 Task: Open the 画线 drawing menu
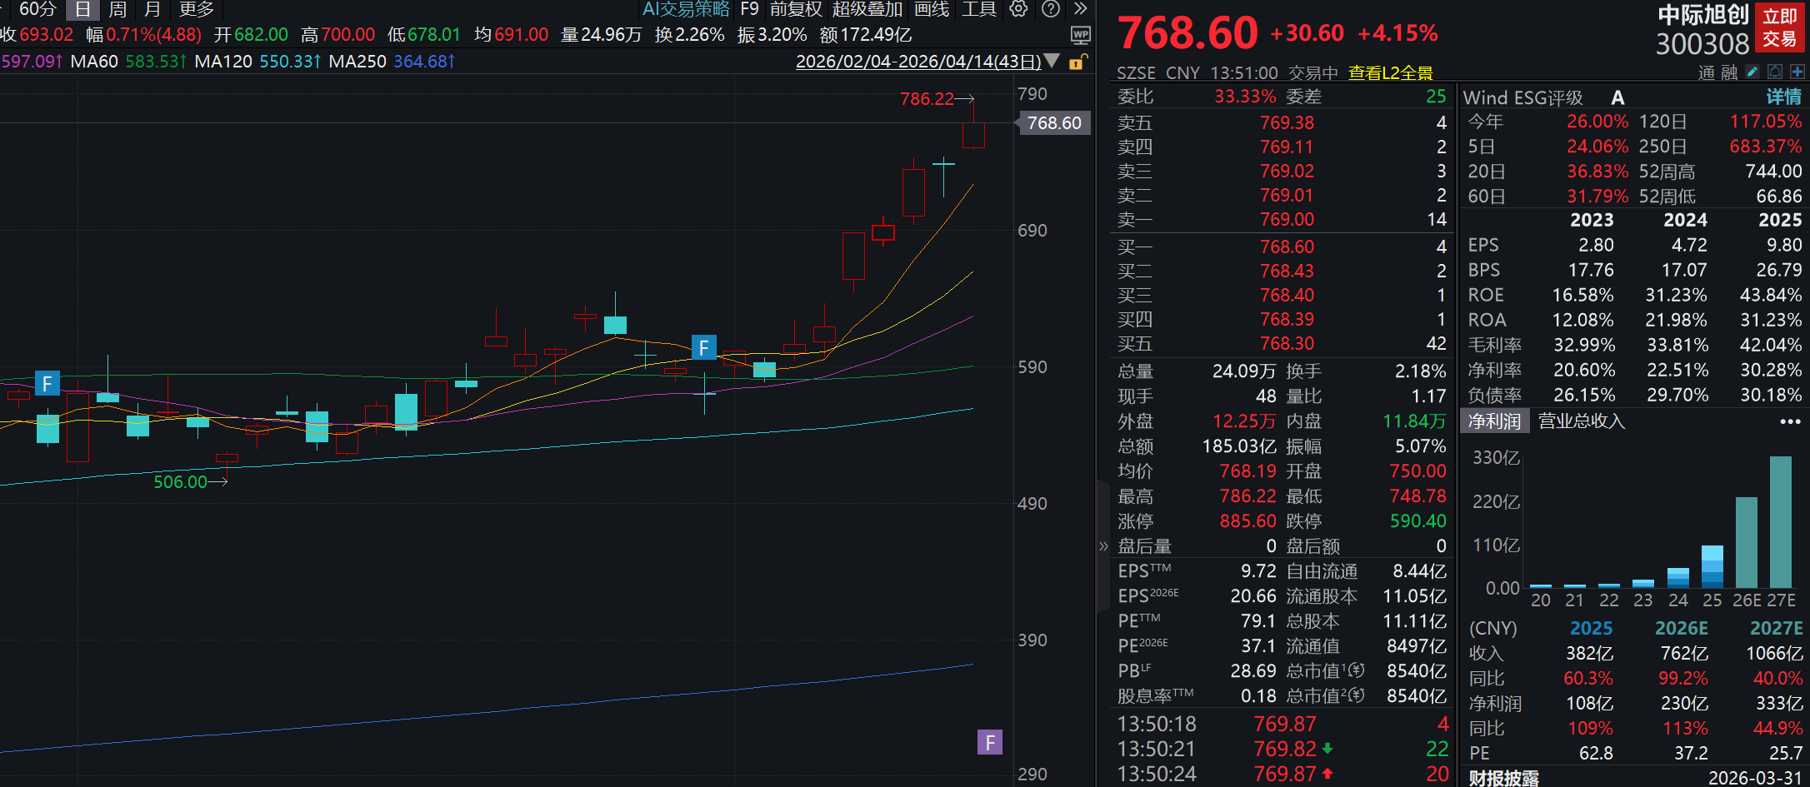932,9
